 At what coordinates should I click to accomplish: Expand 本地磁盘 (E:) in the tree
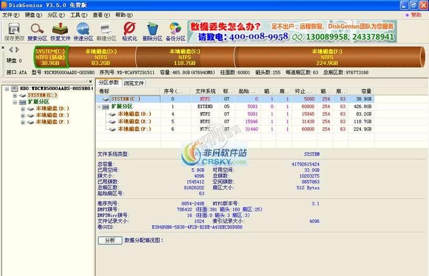23,115
